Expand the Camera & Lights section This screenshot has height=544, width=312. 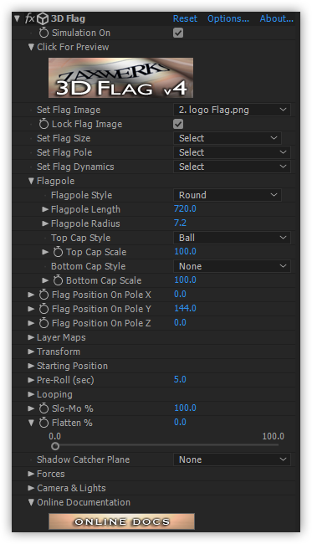[31, 488]
